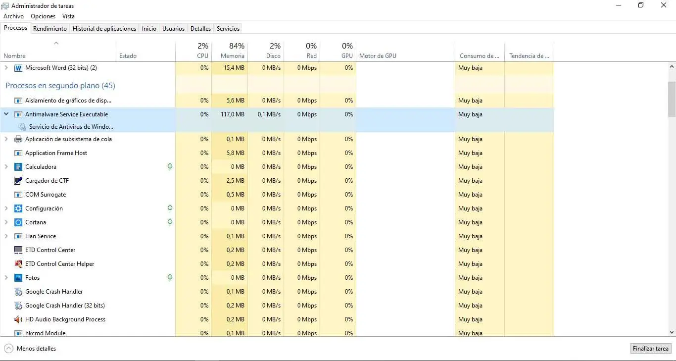Select the Fotos app icon

click(18, 278)
